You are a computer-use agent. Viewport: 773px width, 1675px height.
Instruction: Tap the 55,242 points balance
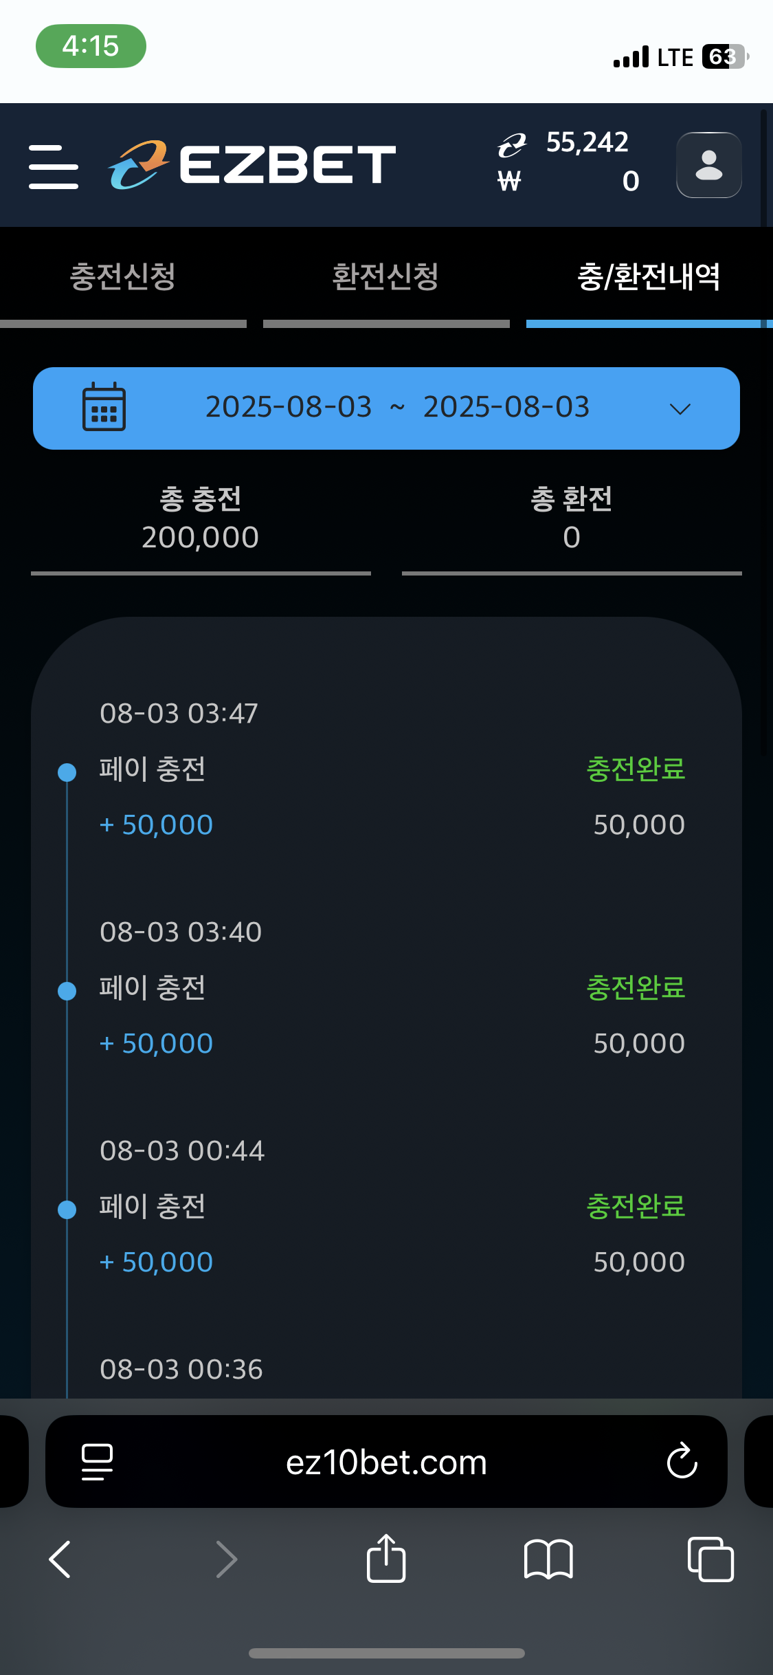point(587,143)
